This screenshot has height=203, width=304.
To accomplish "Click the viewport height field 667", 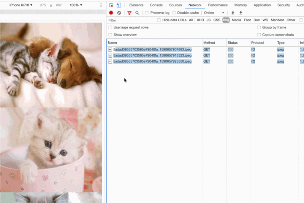I will (59, 5).
